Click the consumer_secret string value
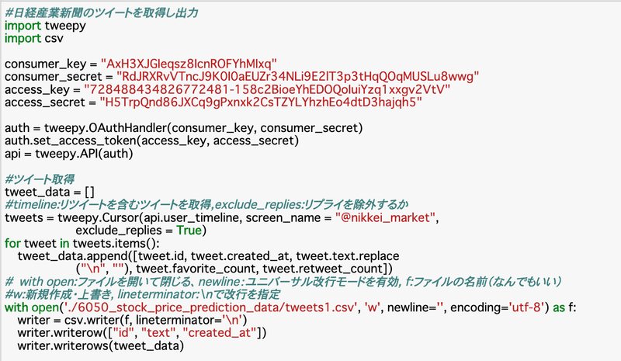The height and width of the screenshot is (361, 621). 298,77
